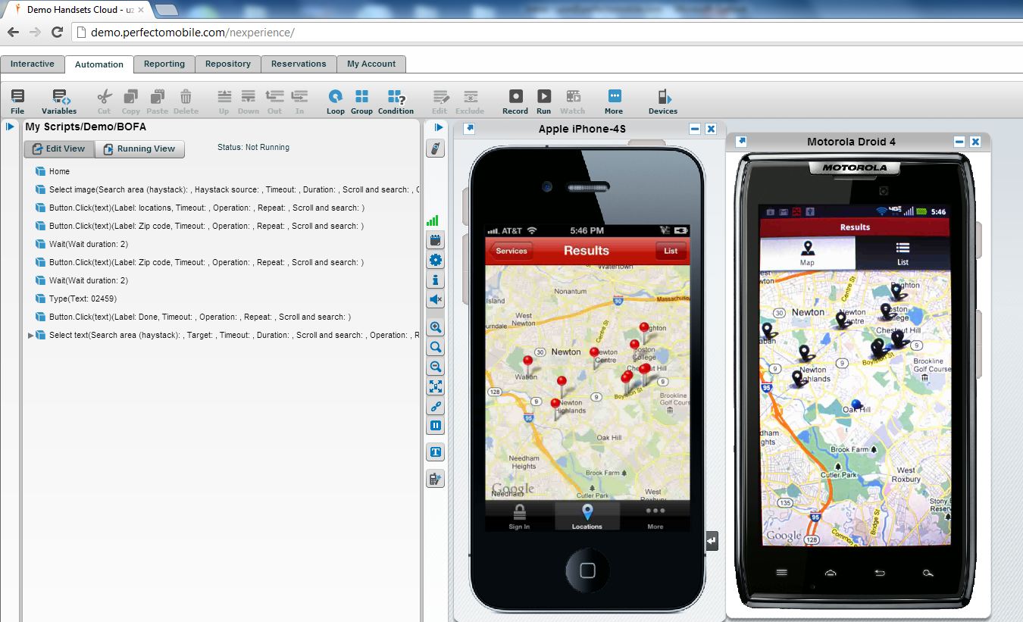
Task: Click the bottom handset keypad icon
Action: 436,479
